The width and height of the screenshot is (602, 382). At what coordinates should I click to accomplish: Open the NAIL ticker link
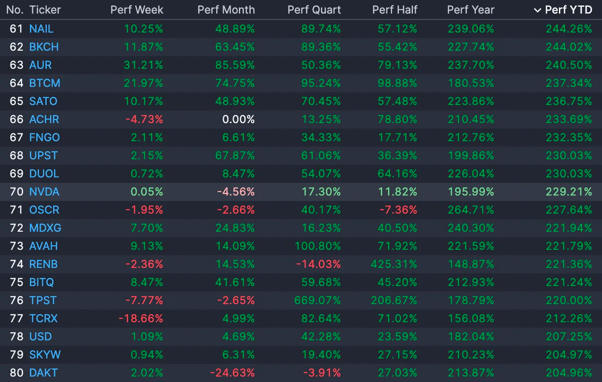pyautogui.click(x=41, y=29)
